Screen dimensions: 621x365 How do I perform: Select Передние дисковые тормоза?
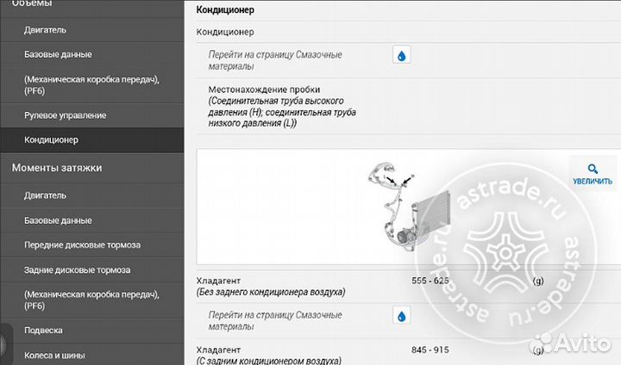[82, 245]
